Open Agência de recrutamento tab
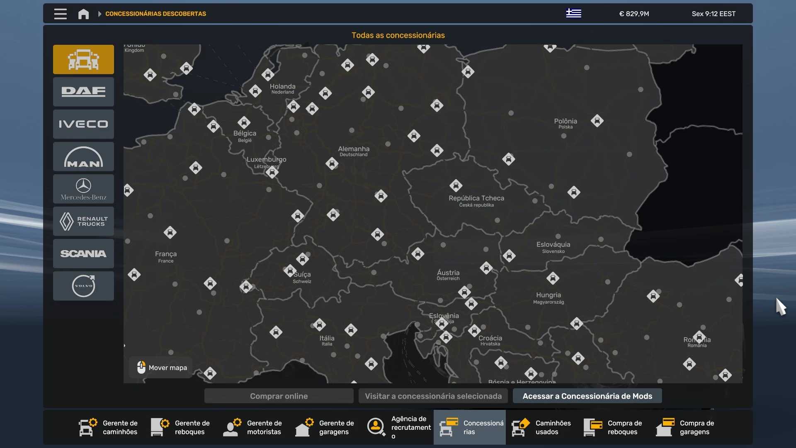Viewport: 796px width, 448px height. 398,427
